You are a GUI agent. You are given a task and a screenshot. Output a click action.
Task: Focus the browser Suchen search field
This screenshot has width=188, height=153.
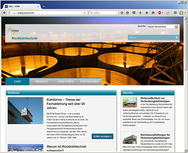coord(104,13)
